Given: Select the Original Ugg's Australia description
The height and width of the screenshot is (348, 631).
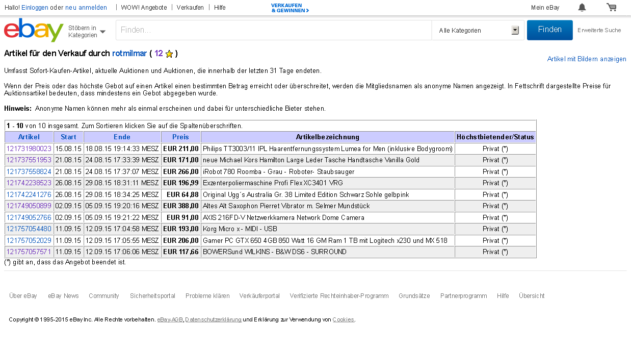Looking at the screenshot, I should point(306,195).
